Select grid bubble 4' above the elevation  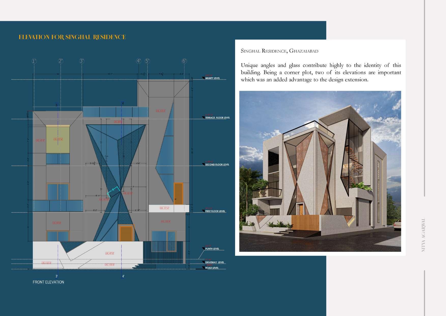pos(138,61)
